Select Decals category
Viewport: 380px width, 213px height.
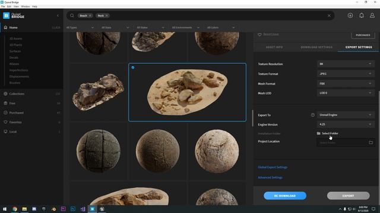14,57
